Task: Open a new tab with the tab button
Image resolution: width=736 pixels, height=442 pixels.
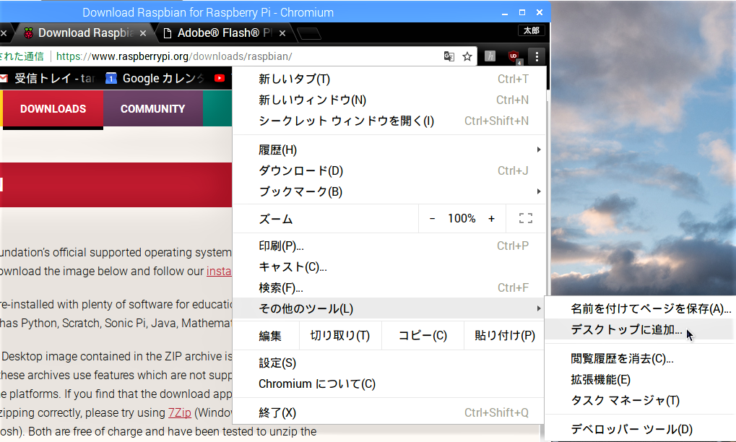Action: click(x=309, y=33)
